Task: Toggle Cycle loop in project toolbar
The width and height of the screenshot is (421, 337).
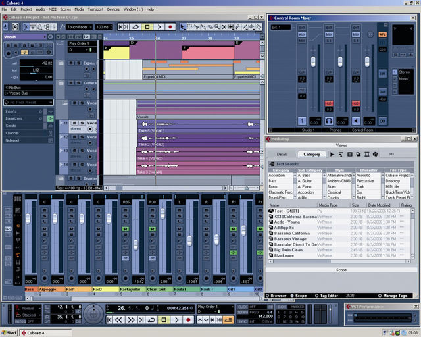Action: coord(136,27)
